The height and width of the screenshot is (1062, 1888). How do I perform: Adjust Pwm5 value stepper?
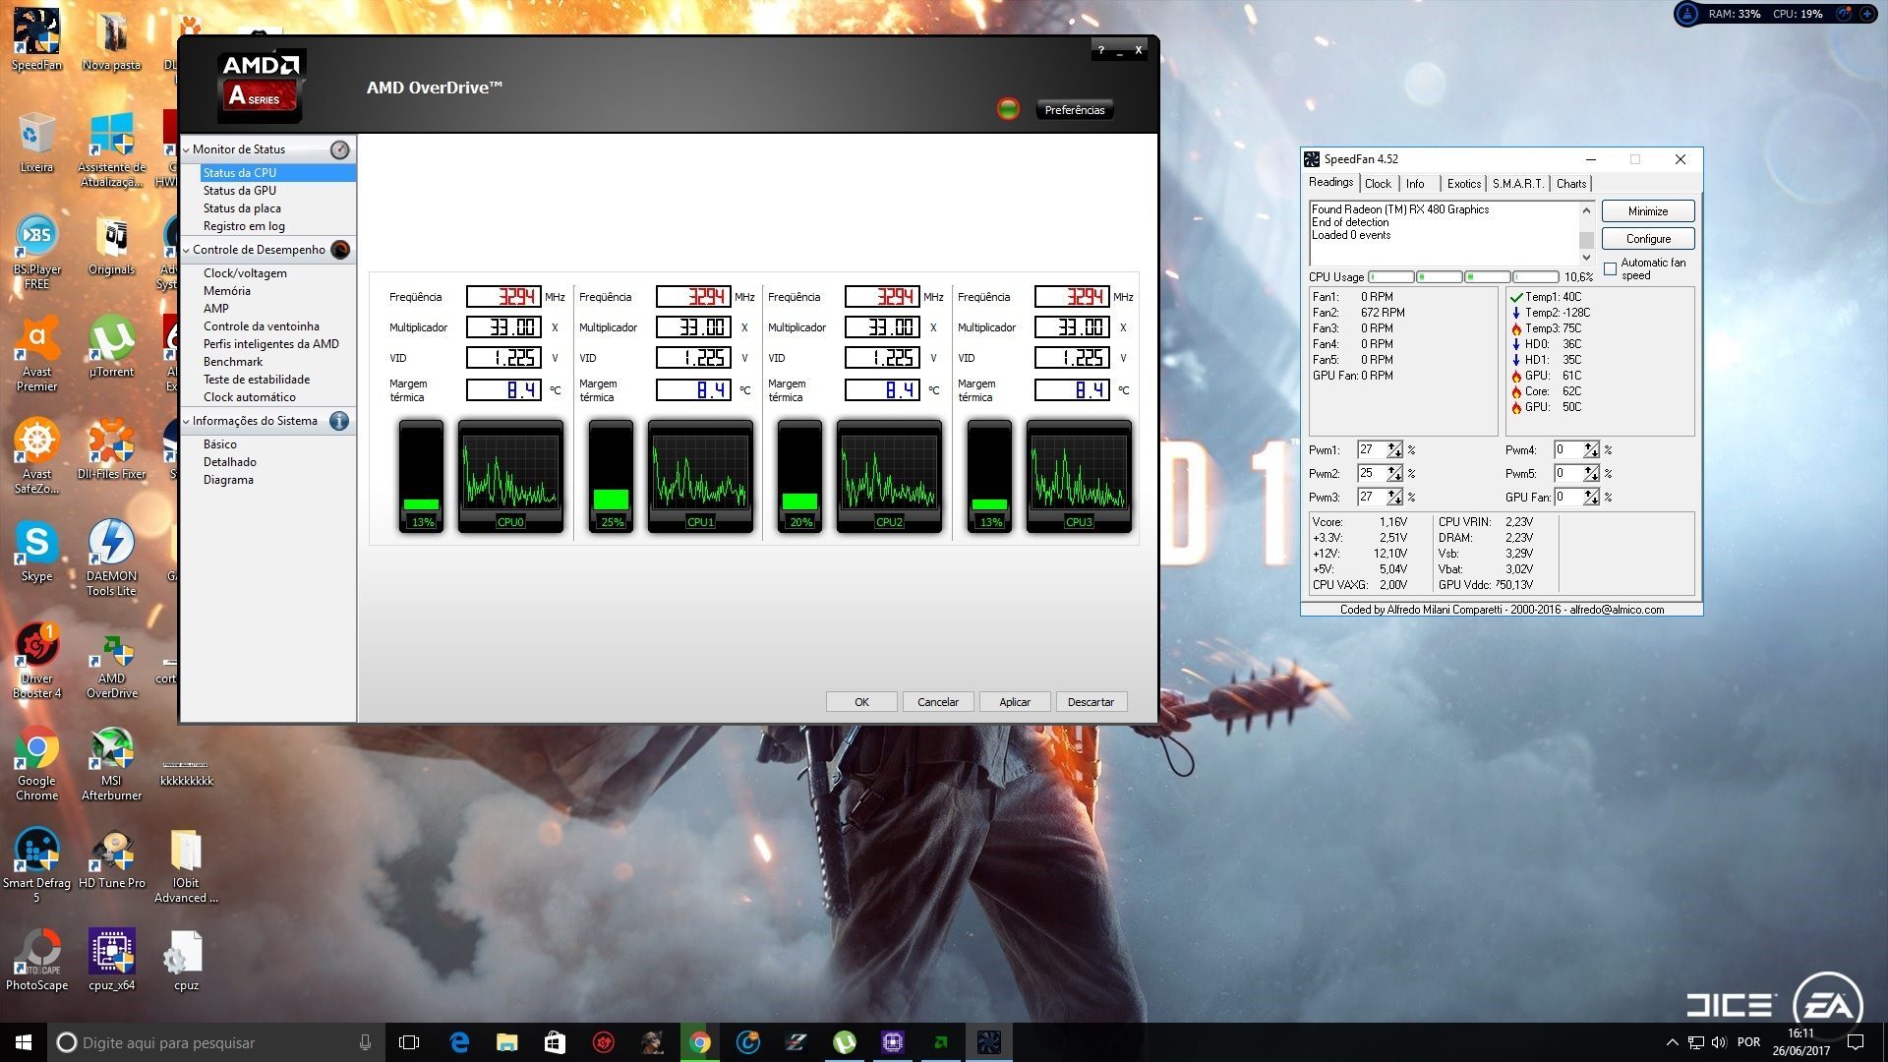click(1591, 474)
